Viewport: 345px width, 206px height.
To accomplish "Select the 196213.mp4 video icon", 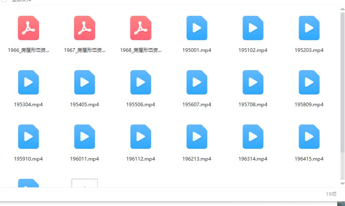I will 197,137.
